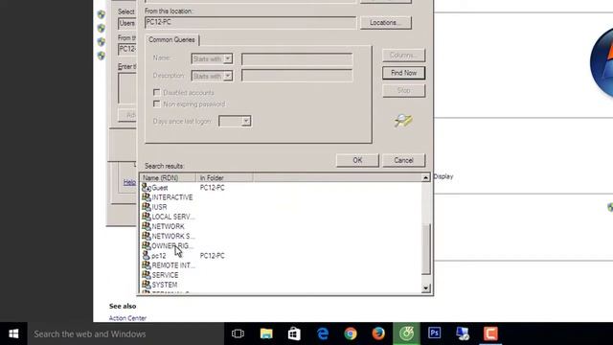613x345 pixels.
Task: Select the NETWORK S... entry in results
Action: [168, 236]
